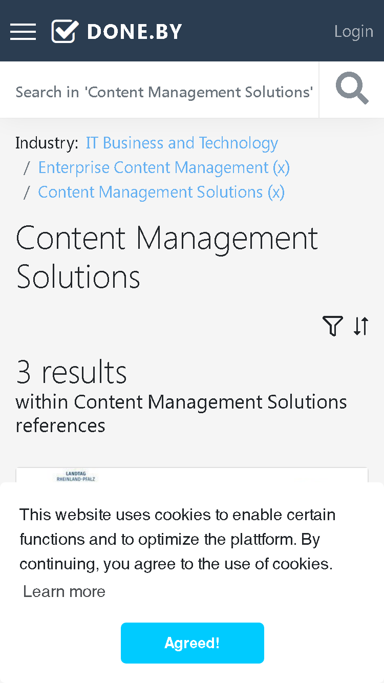Remove the Content Management Solutions (x) filter
384x683 pixels.
coord(161,192)
